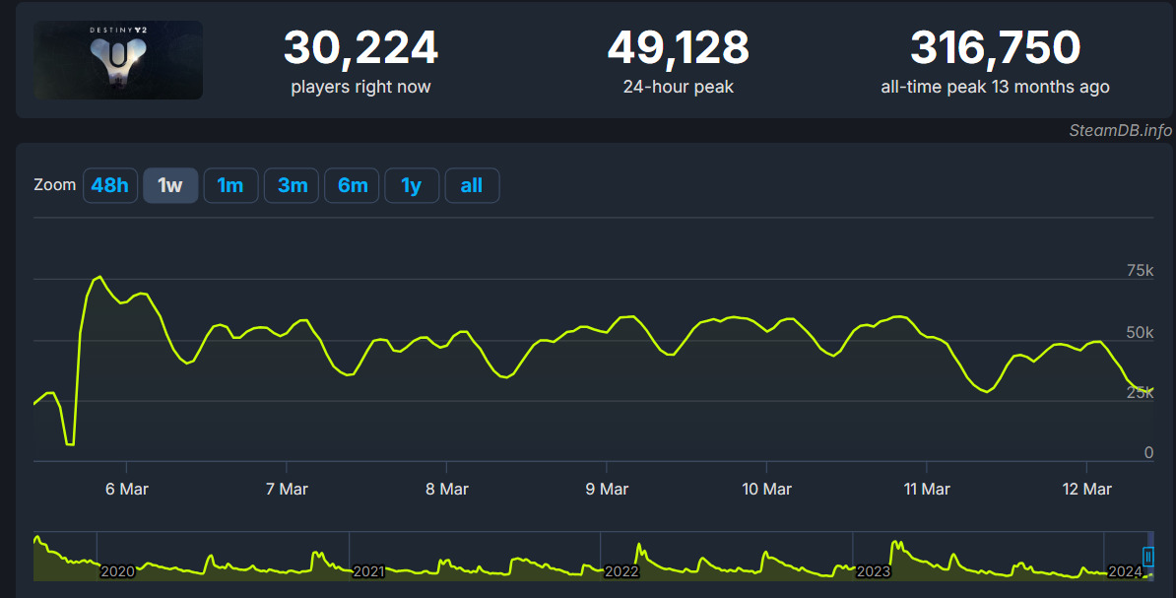
Task: Click the Destiny 2 game thumbnail
Action: 118,60
